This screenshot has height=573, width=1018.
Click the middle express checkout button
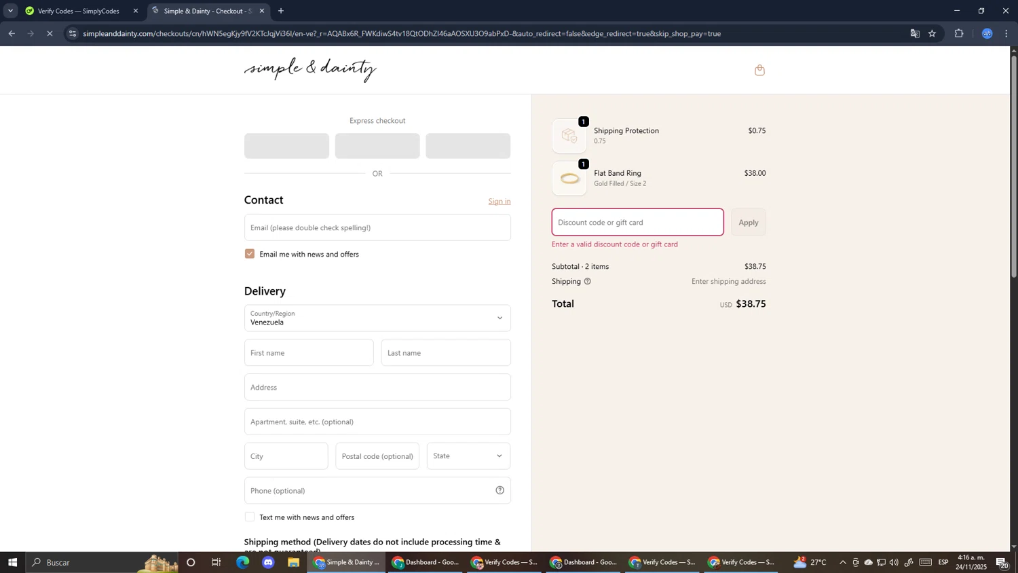(377, 146)
